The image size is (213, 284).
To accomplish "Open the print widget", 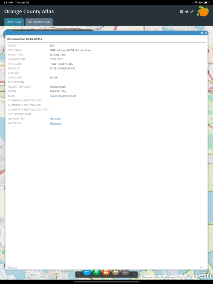I will tap(115, 272).
